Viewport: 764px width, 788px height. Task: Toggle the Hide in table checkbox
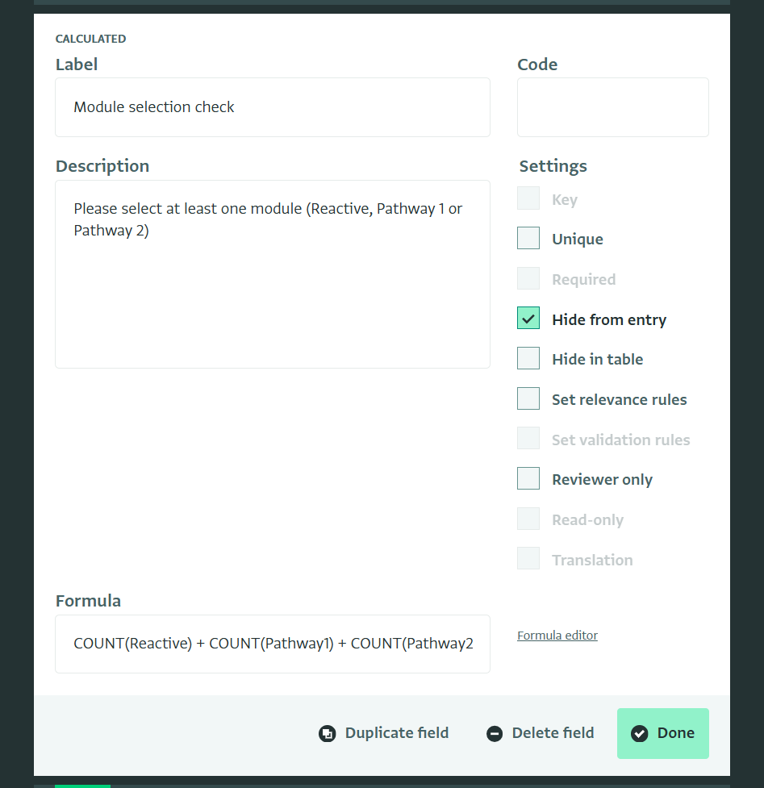tap(528, 359)
